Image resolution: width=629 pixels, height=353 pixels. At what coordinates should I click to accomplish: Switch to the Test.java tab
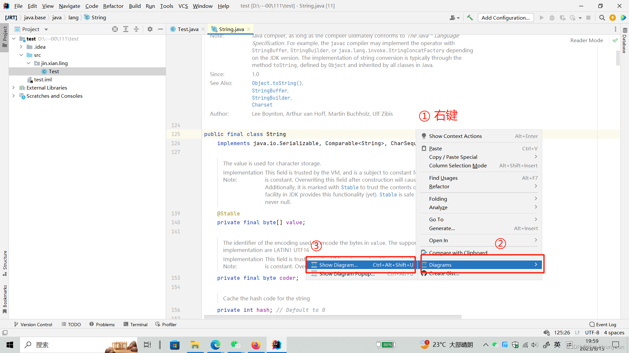pos(188,29)
